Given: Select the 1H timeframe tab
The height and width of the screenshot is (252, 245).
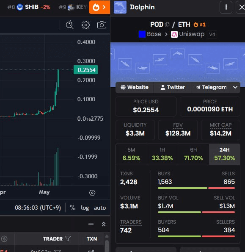Looking at the screenshot, I should (162, 155).
